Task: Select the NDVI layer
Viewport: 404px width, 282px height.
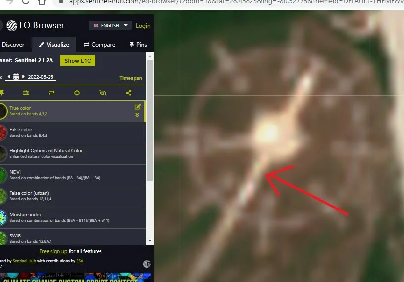Action: 73,175
